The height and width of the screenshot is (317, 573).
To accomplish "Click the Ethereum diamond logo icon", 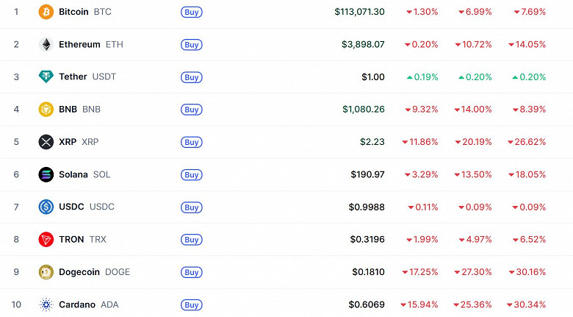I will tap(46, 44).
